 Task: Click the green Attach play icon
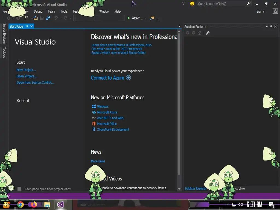pos(129,18)
